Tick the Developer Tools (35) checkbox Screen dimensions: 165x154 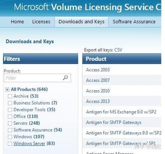point(10,110)
